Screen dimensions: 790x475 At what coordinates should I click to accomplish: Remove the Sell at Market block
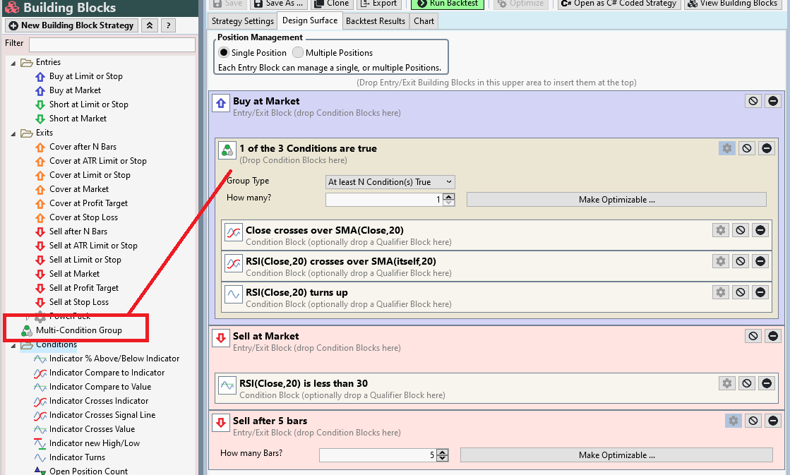[773, 337]
